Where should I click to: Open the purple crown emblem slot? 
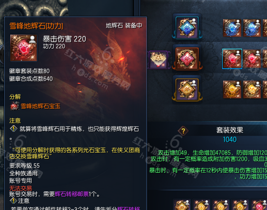(x=158, y=59)
